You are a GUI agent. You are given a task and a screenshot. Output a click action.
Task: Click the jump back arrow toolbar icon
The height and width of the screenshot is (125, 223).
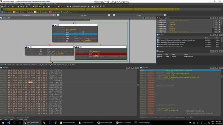point(9,7)
